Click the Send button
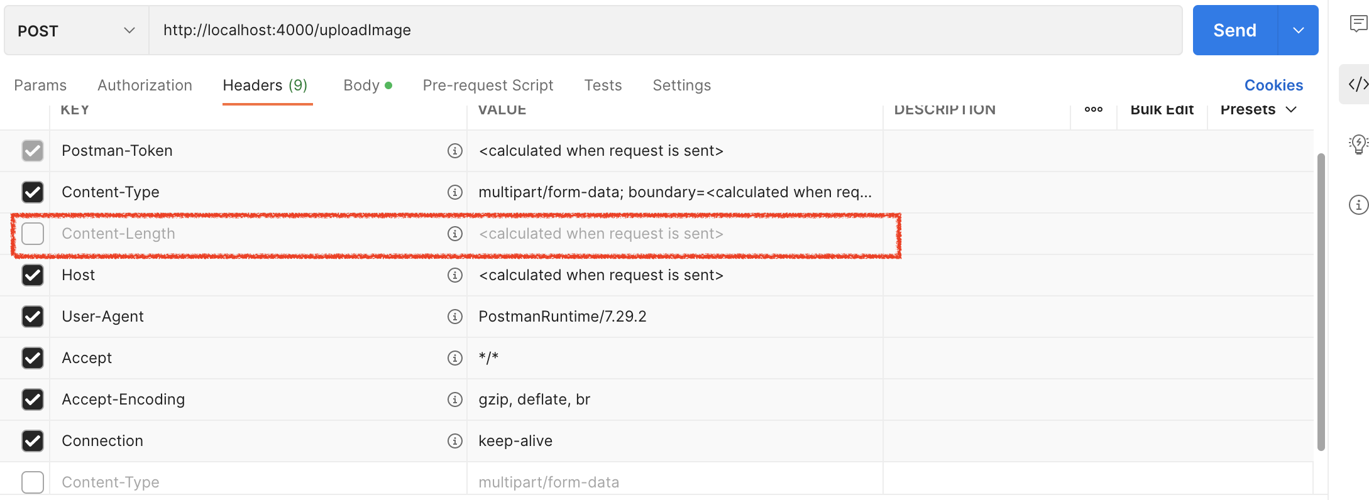 point(1234,31)
